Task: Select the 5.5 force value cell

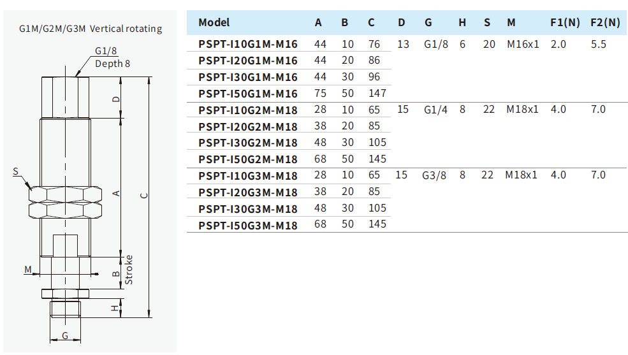Action: click(x=598, y=44)
